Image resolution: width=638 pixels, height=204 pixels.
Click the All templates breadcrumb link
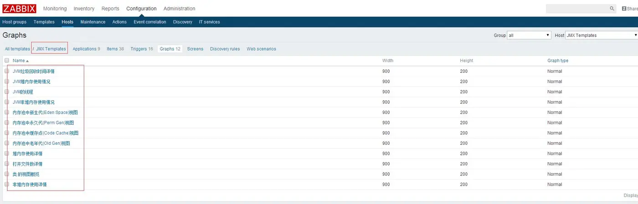[17, 49]
